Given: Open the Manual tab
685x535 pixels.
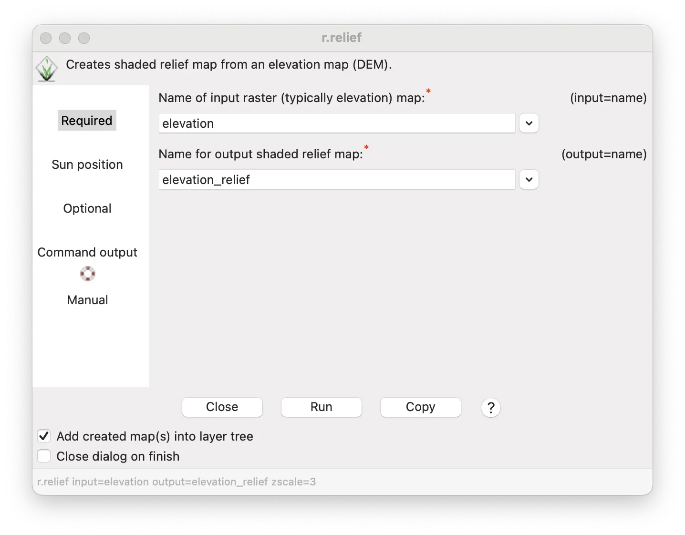Looking at the screenshot, I should coord(87,300).
